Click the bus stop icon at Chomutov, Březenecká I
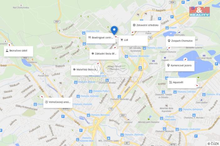This screenshot has width=220, height=146. click(126, 56)
